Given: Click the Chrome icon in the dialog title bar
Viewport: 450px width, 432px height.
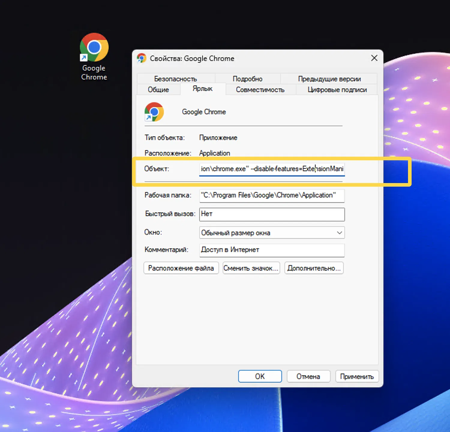Looking at the screenshot, I should 142,58.
